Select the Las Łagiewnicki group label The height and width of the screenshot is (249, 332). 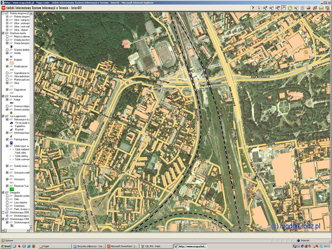click(18, 116)
